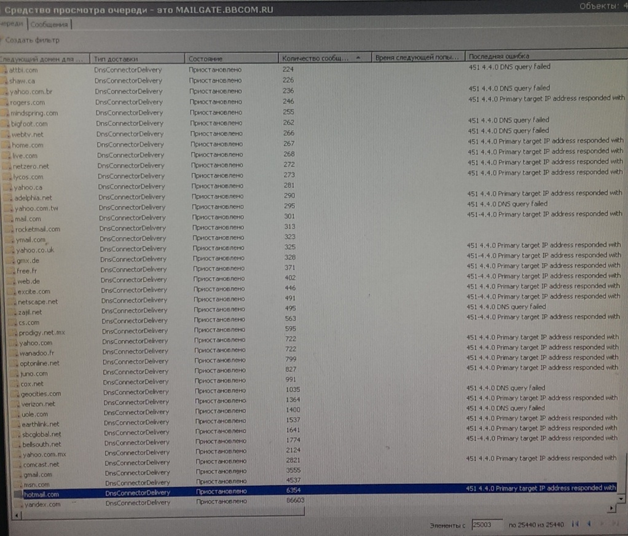Select the yahoo.com.tw queue row
This screenshot has width=628, height=536.
(312, 207)
